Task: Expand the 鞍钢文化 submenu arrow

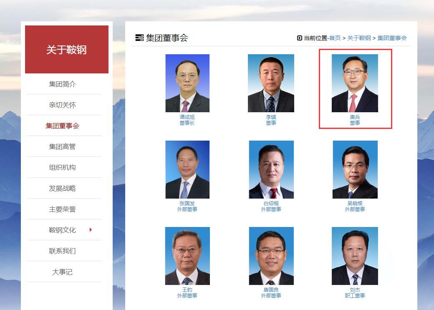Action: point(91,230)
